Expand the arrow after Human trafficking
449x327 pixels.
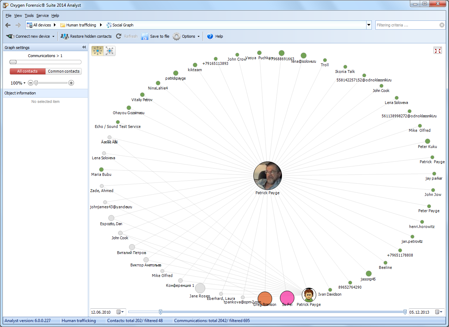point(101,25)
